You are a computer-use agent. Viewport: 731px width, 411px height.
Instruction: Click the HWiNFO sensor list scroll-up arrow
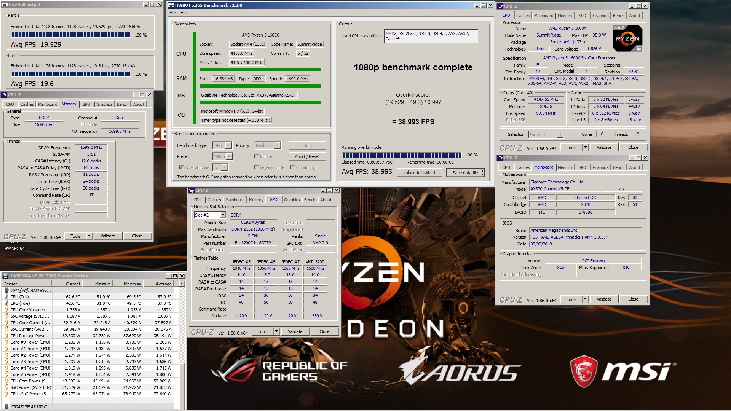click(x=182, y=284)
